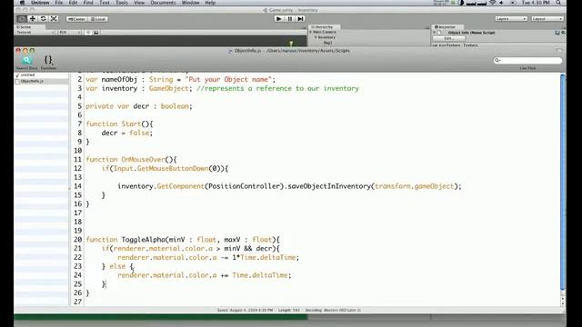Select the Unity hand (view) tool
Viewport: 582px width, 327px height.
pos(22,18)
